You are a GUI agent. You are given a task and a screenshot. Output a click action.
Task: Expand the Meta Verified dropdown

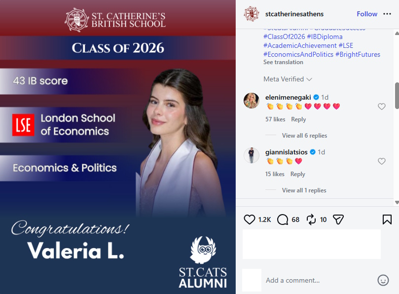pos(288,79)
